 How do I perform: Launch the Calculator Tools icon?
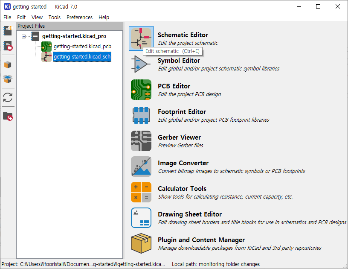point(141,192)
